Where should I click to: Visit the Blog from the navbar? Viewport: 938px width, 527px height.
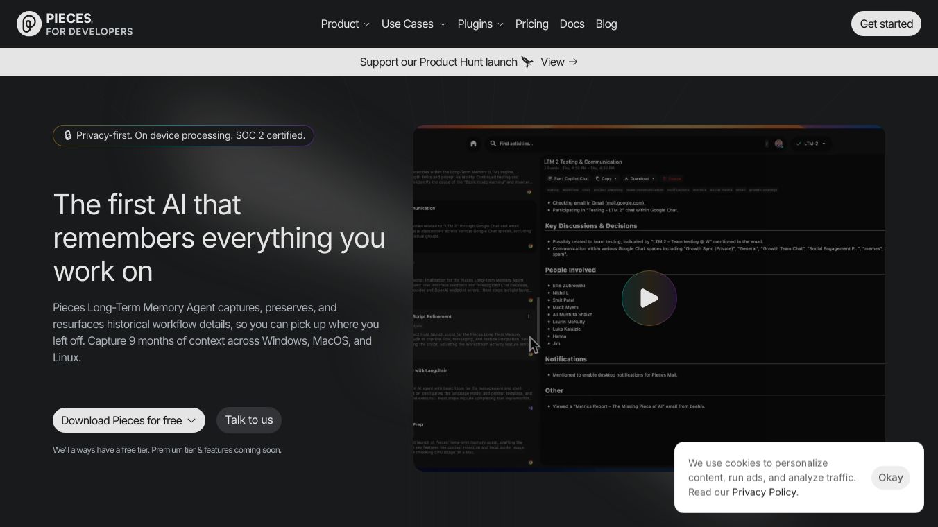(606, 24)
